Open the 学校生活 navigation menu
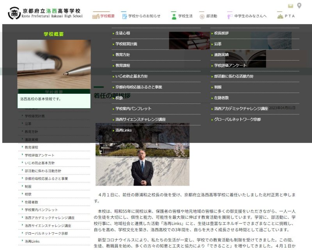312x250 pixels. (x=185, y=16)
